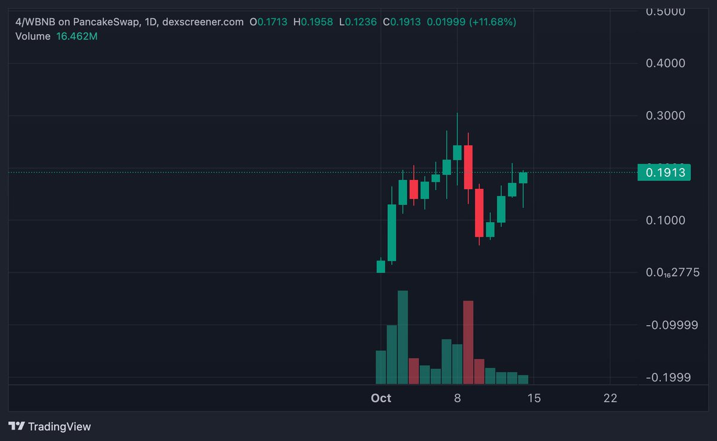Select the 22 date label on time axis

610,398
